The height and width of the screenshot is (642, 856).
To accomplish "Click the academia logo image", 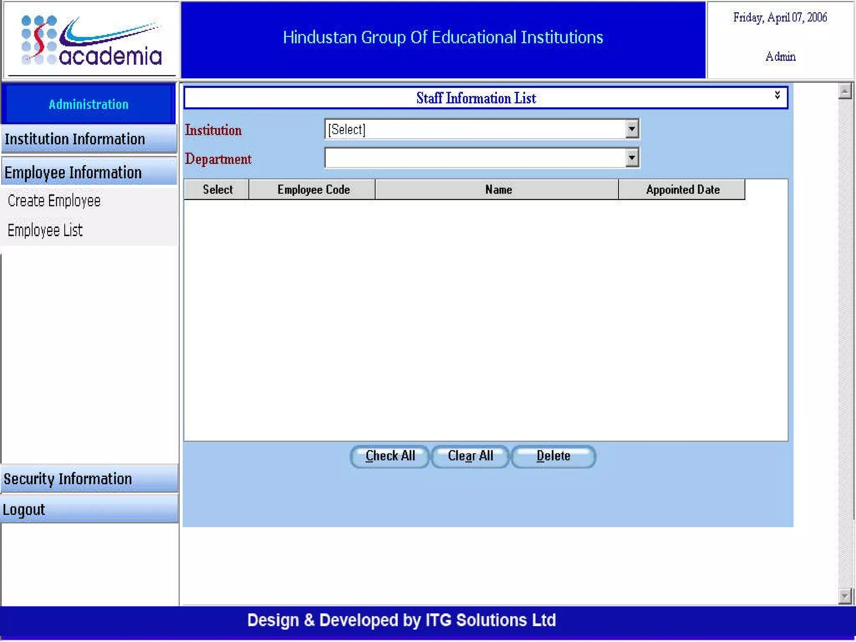I will [x=91, y=41].
